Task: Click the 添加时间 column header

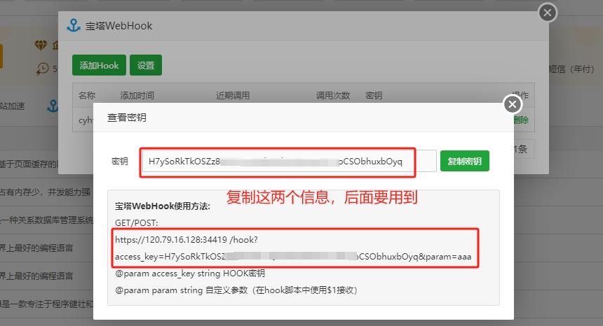Action: 137,95
